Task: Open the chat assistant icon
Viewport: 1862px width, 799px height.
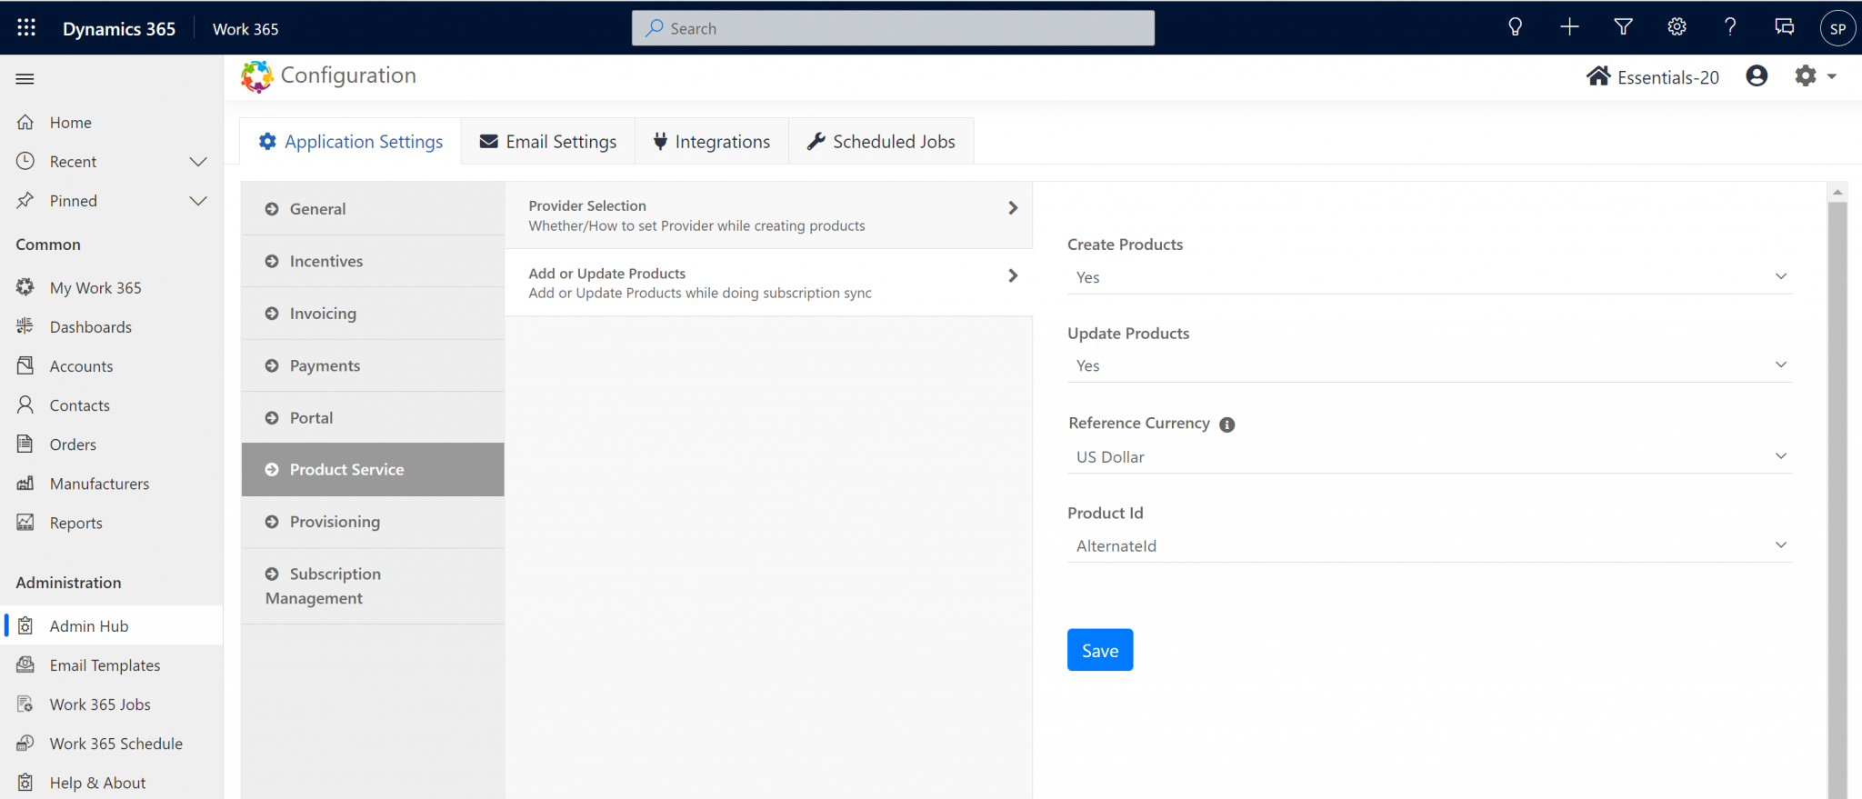Action: 1784,27
